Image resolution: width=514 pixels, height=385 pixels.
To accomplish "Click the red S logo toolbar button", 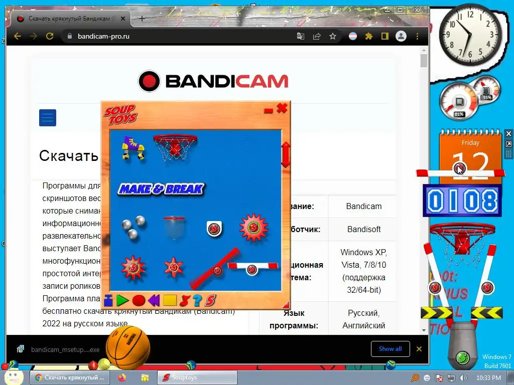I will pyautogui.click(x=210, y=300).
